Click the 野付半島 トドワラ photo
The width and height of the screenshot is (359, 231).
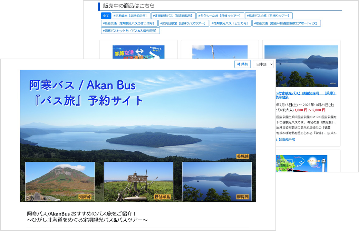138,181
